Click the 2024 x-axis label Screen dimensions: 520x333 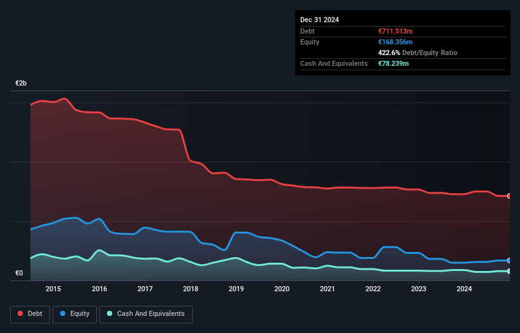pos(464,289)
